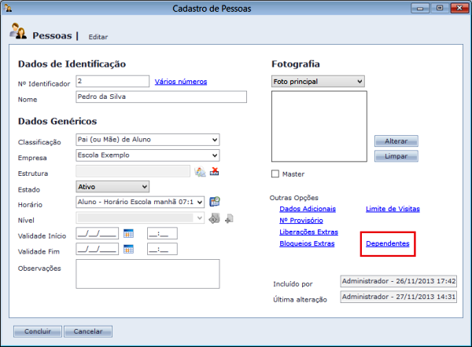This screenshot has width=472, height=347.
Task: Expand the Foto principal dropdown
Action: click(x=317, y=81)
